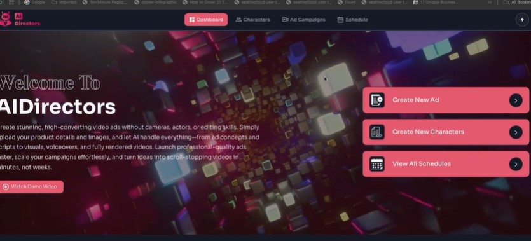Click the lightning bolt icon in header
Screen dimensions: 531x241
(522, 20)
